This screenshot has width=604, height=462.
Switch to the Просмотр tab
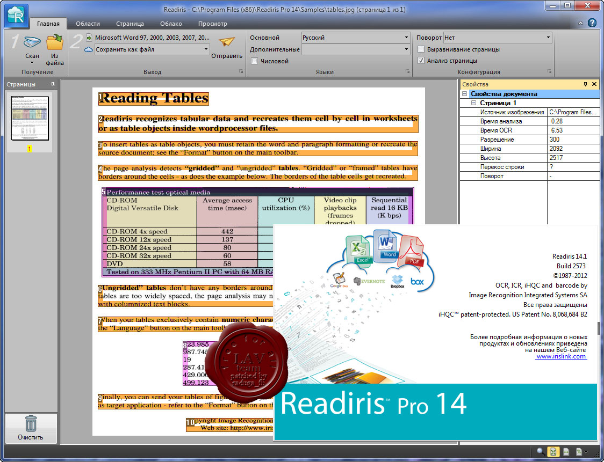213,24
